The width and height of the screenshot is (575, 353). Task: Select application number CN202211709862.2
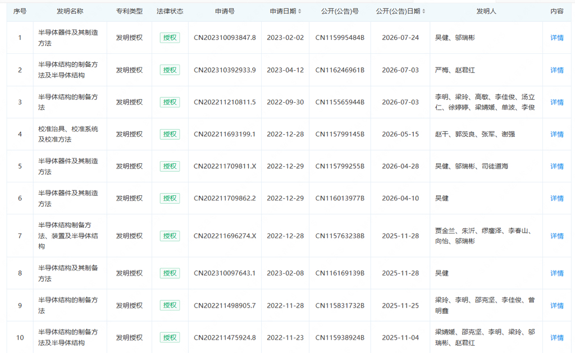tap(225, 198)
